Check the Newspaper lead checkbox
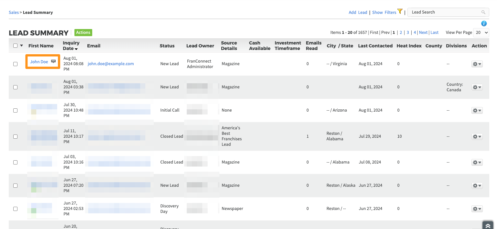The width and height of the screenshot is (498, 229). 15,209
